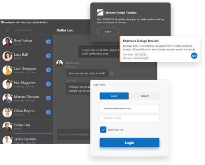Select Olivia Peyton avatar in contact list
This screenshot has height=165, width=205.
pyautogui.click(x=7, y=113)
